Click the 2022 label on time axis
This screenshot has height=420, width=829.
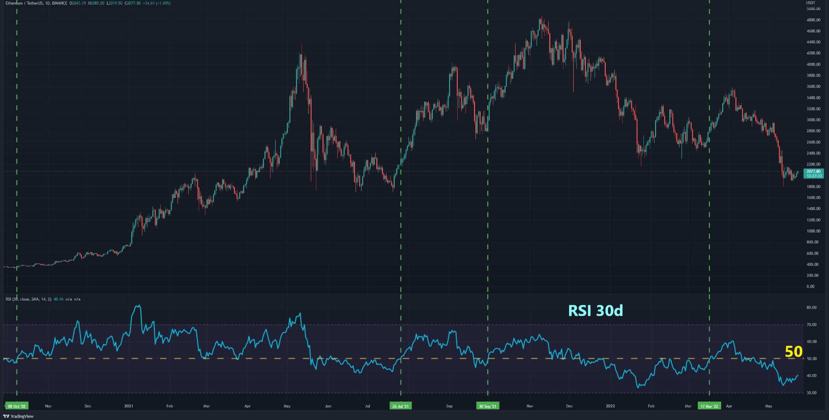tap(610, 406)
